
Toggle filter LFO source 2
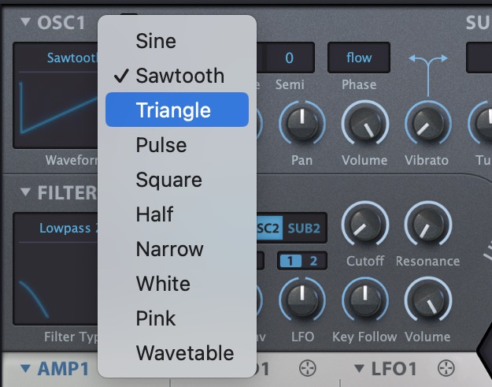(x=313, y=261)
